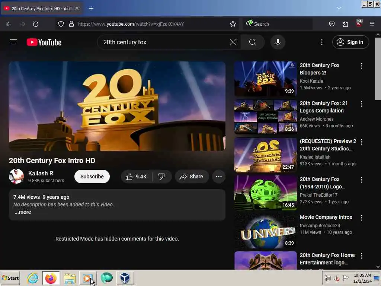This screenshot has width=381, height=286.
Task: Open Kailash R channel avatar
Action: click(16, 176)
